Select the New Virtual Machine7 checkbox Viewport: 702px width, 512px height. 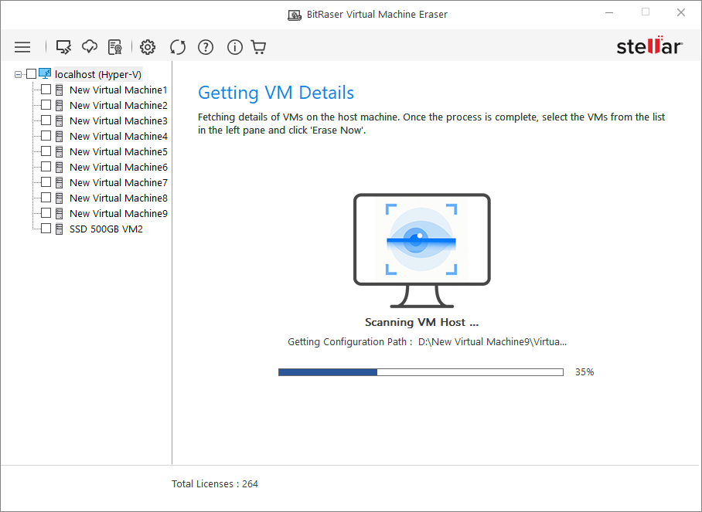pyautogui.click(x=46, y=182)
